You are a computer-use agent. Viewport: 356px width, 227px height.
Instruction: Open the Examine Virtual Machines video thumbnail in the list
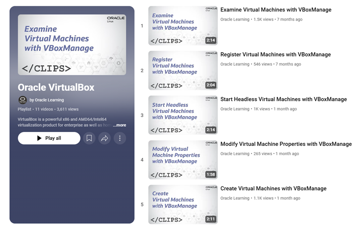pyautogui.click(x=183, y=25)
